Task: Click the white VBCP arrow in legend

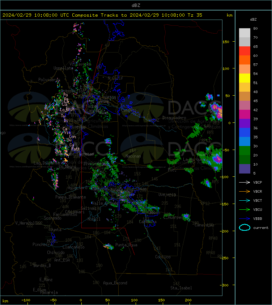Action: (245, 182)
